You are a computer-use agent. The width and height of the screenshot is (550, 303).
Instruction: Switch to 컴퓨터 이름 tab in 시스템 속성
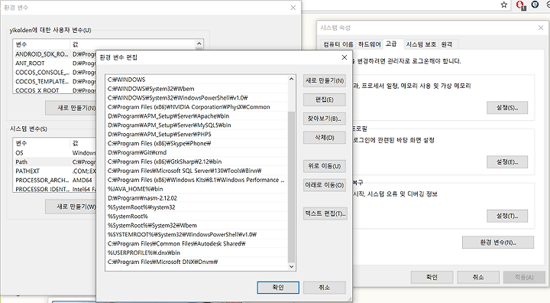pos(338,44)
